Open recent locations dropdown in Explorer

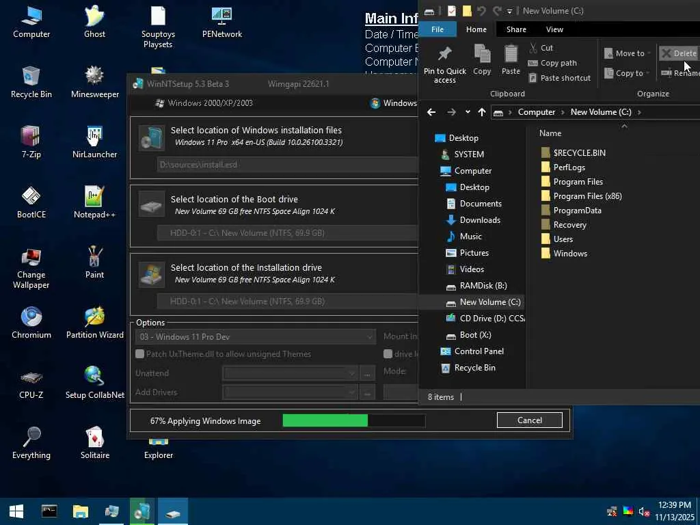click(468, 112)
